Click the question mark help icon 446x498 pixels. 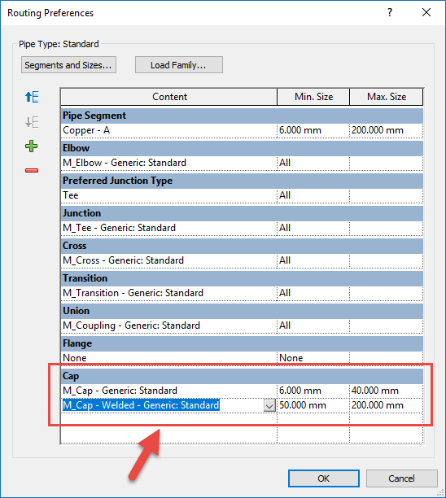coord(390,13)
